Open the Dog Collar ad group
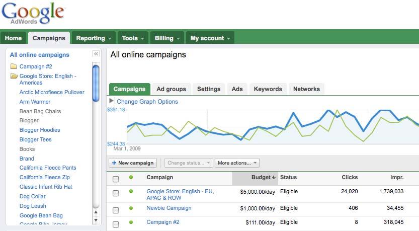This screenshot has height=231, width=419. click(33, 196)
